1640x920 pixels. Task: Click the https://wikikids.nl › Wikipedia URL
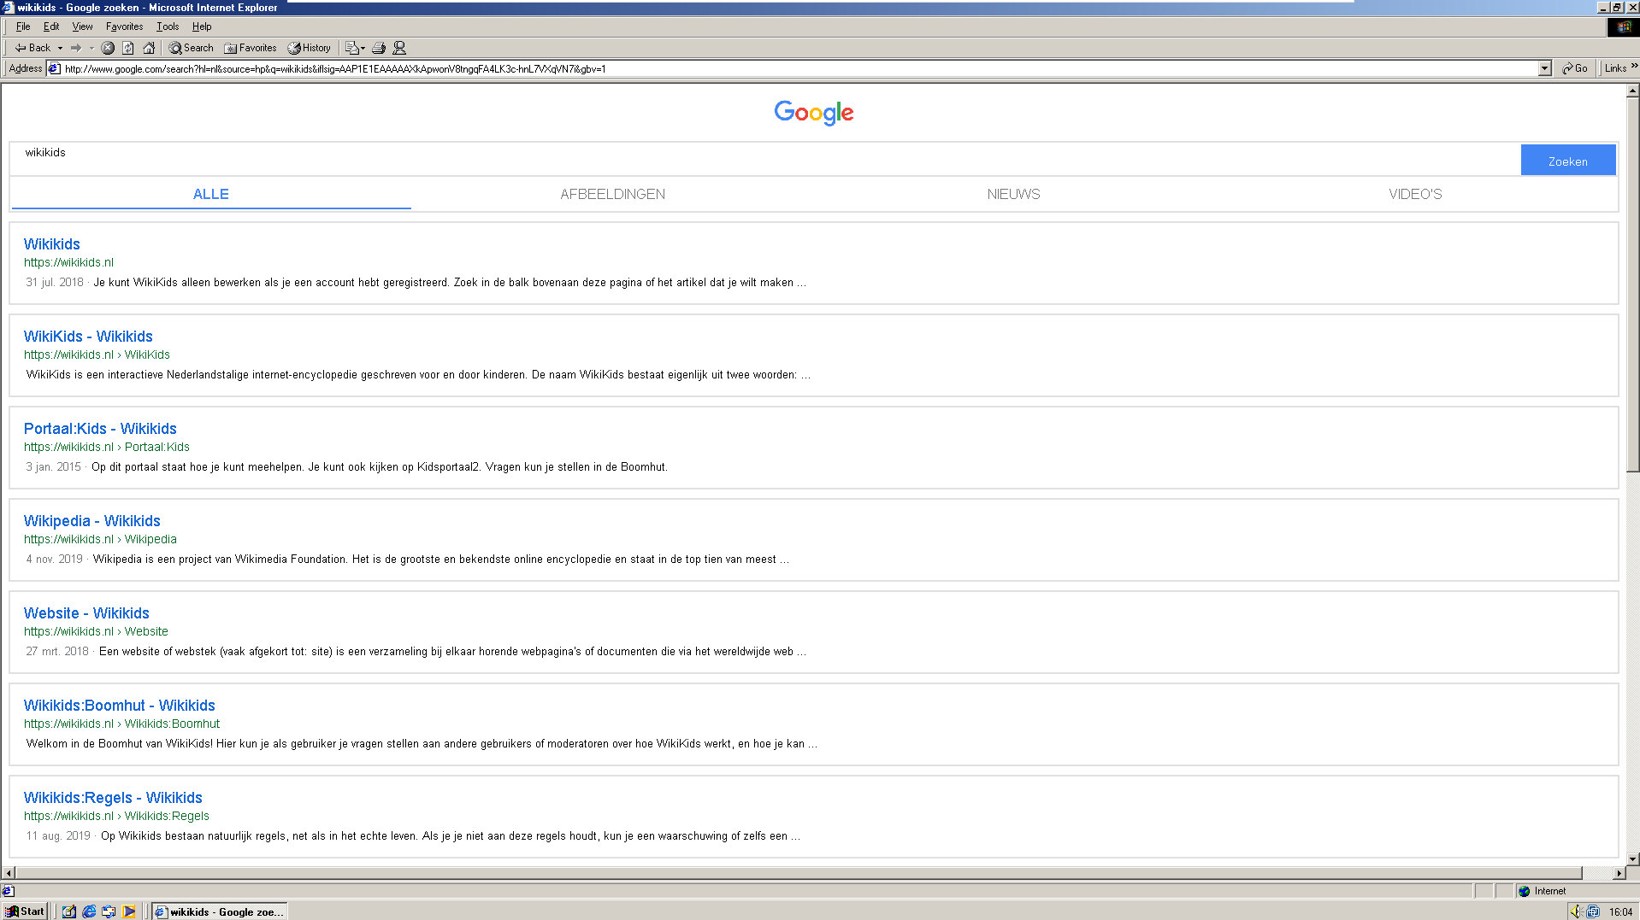point(100,539)
